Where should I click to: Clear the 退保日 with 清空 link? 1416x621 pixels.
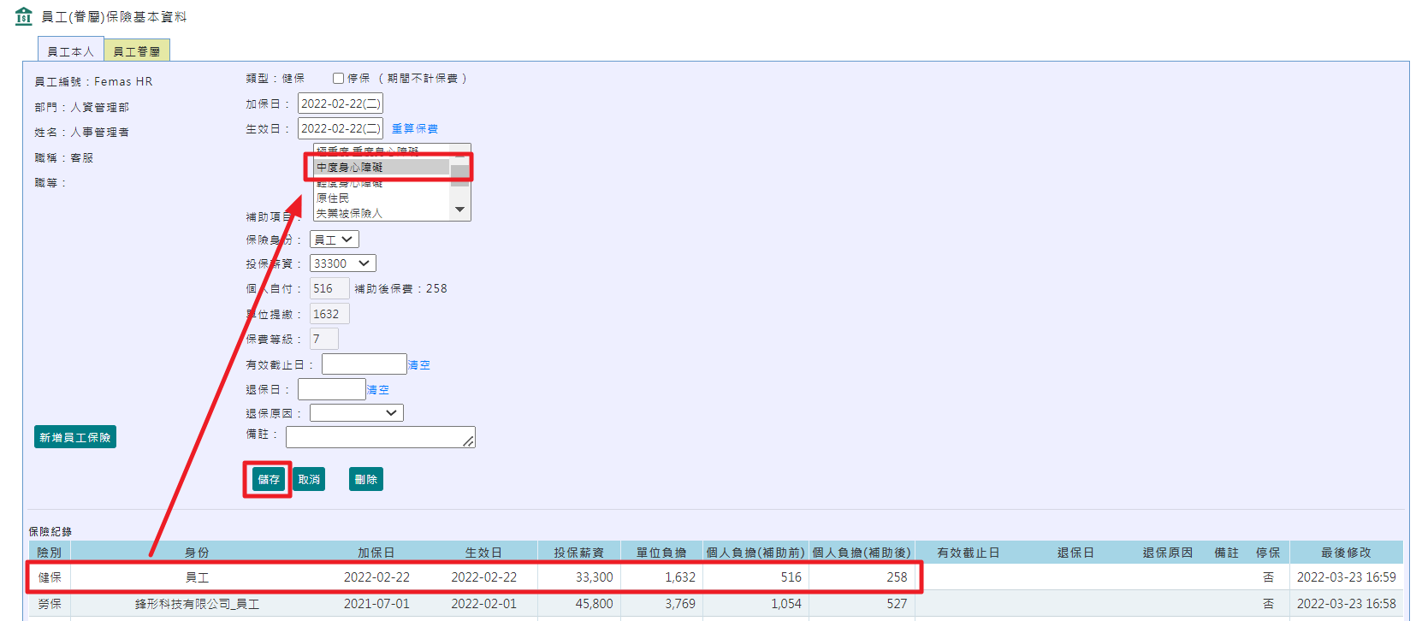click(x=378, y=390)
